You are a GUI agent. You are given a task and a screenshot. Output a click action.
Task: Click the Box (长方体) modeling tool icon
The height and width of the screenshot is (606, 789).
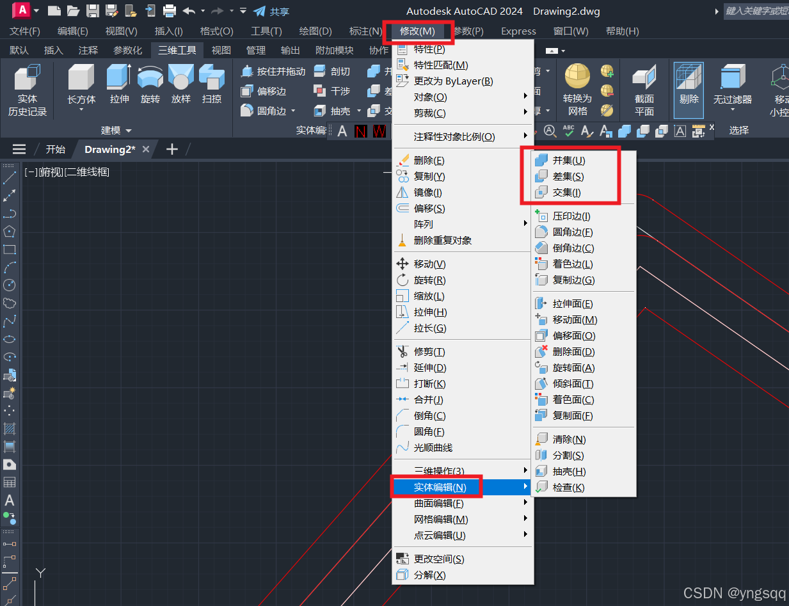tap(81, 77)
